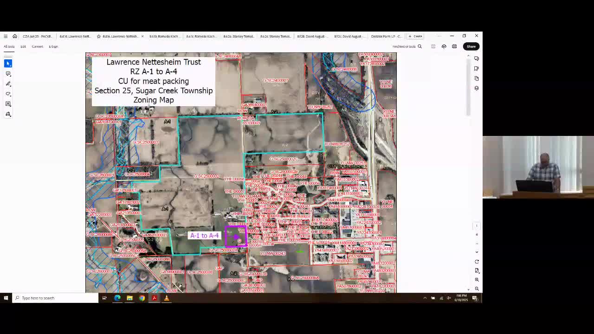
Task: Choose the Add text box tool
Action: tap(8, 104)
